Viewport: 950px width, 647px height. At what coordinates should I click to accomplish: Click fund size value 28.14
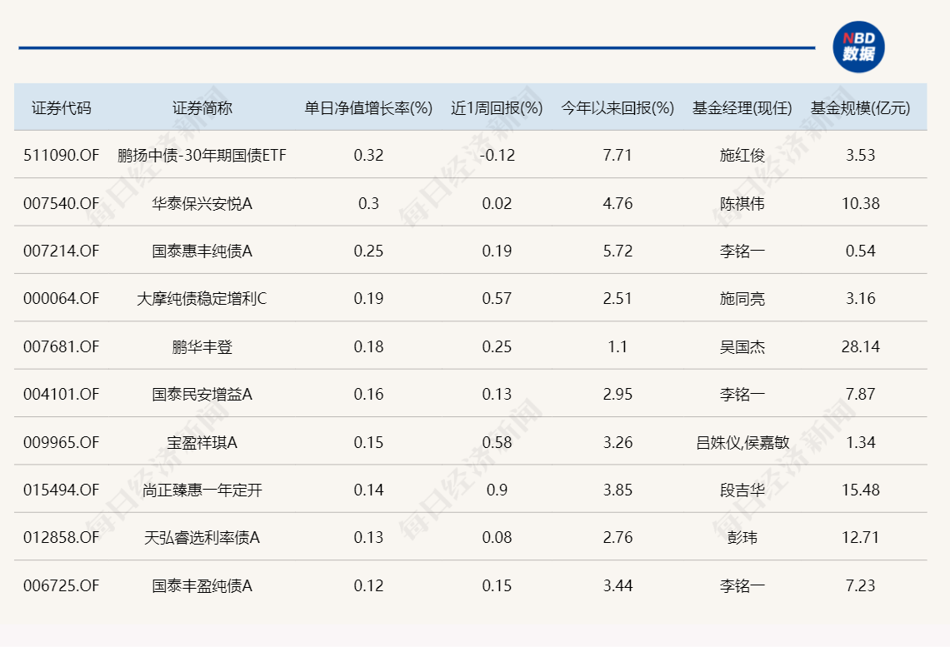[x=860, y=346]
